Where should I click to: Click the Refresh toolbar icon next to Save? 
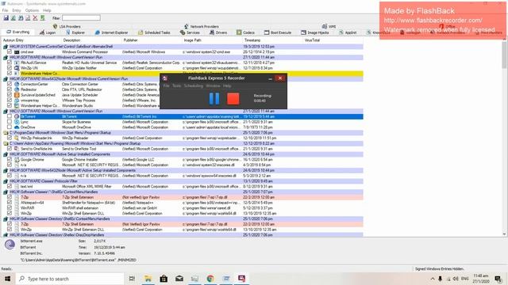[x=13, y=18]
